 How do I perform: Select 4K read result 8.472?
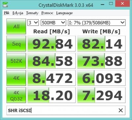(51, 78)
